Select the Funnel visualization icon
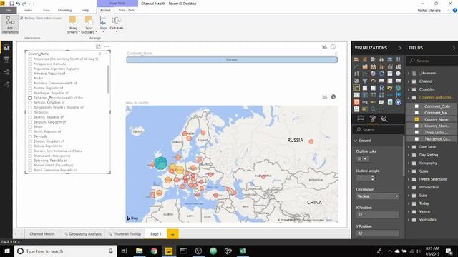 coord(365,81)
